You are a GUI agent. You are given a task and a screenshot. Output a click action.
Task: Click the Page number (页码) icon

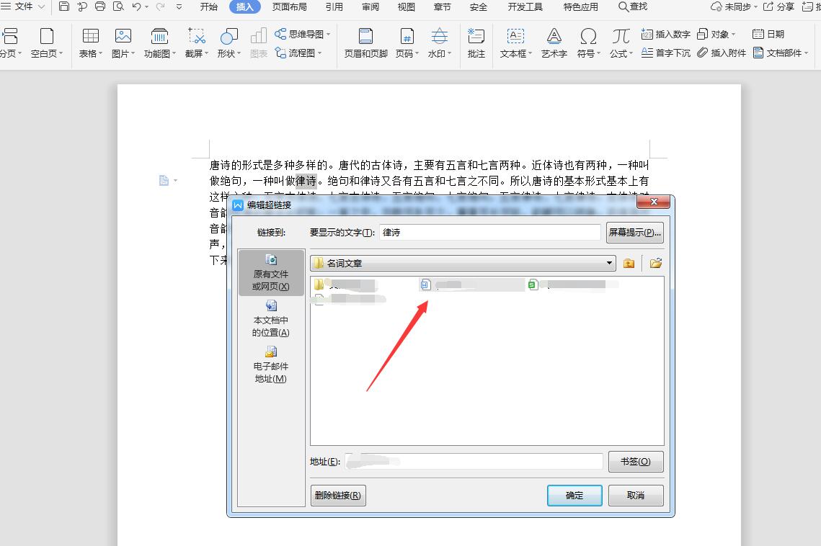coord(407,43)
